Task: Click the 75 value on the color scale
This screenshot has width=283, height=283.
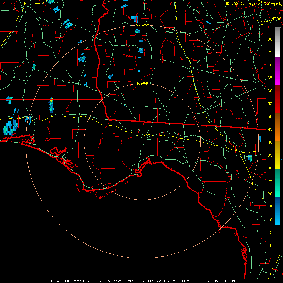Action: point(270,52)
